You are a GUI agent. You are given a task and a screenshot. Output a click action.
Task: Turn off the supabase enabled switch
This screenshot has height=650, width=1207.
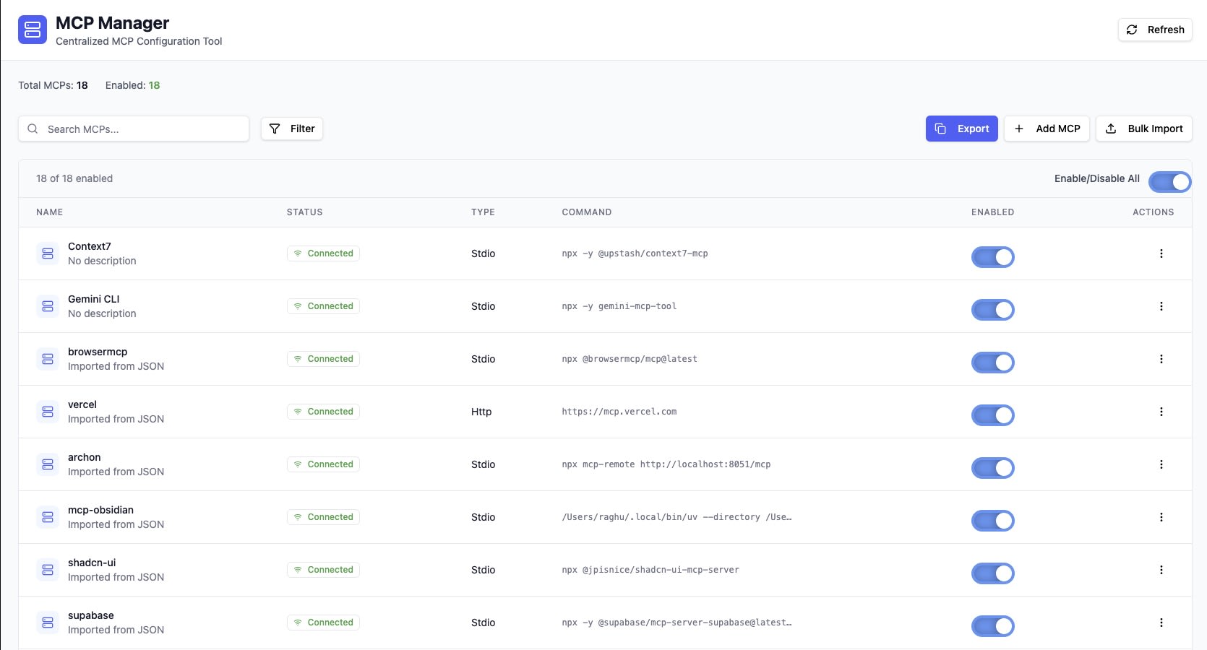pos(992,626)
